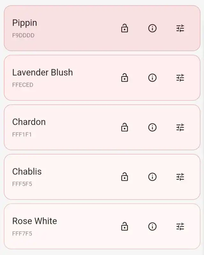
Task: Toggle lock on Chardon color
Action: coord(125,127)
